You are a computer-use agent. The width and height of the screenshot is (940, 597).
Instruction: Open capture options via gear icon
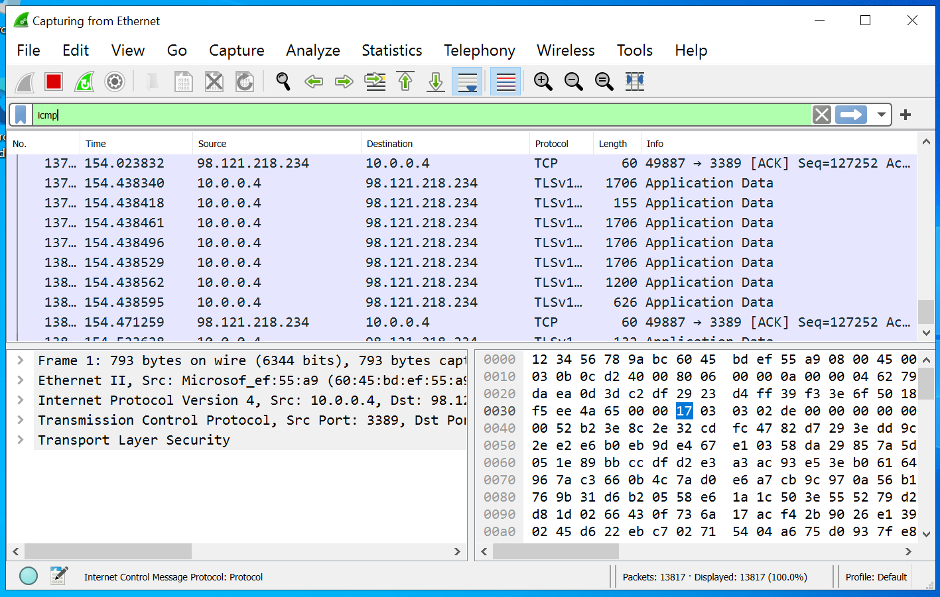click(x=114, y=81)
